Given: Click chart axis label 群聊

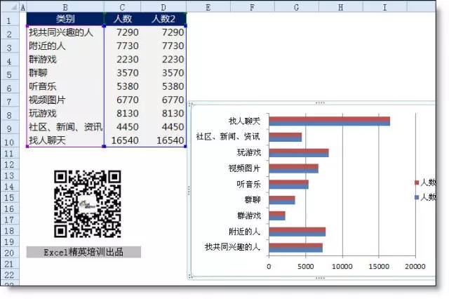Looking at the screenshot, I should 253,199.
